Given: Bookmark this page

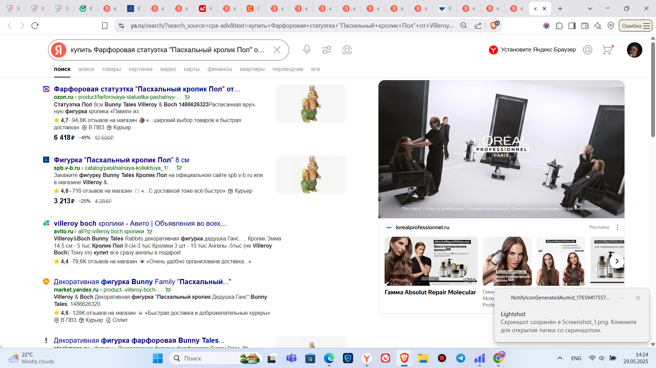Looking at the screenshot, I should 105,26.
